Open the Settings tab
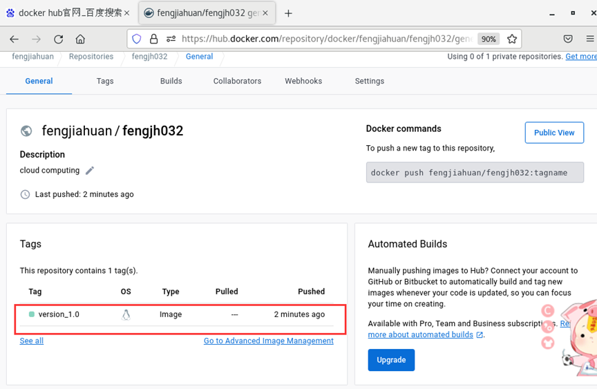Screen dimensions: 597x389 [x=369, y=81]
